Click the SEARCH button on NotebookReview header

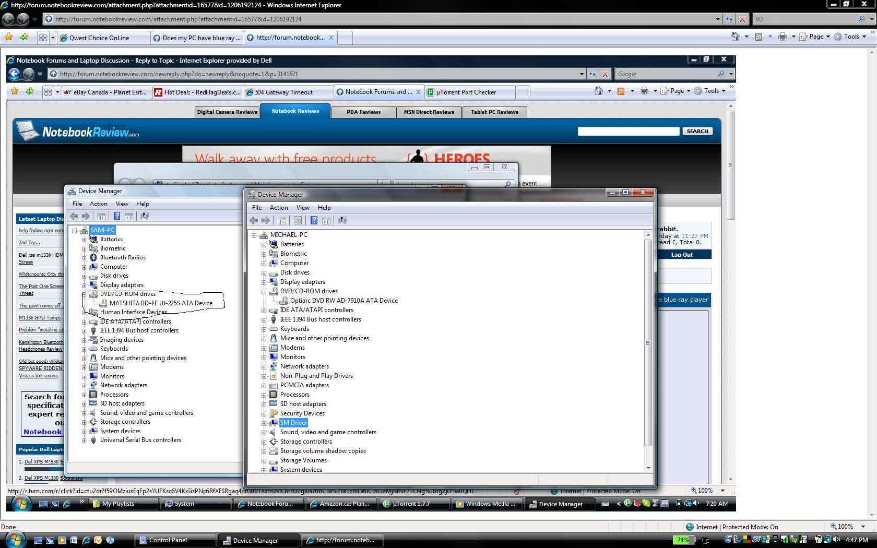(x=697, y=132)
